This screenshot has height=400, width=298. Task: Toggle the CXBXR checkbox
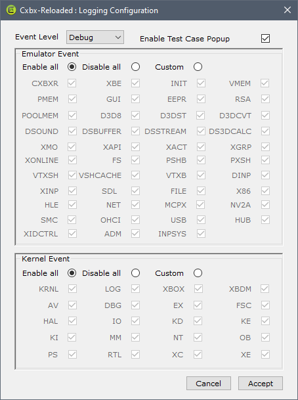pos(72,83)
